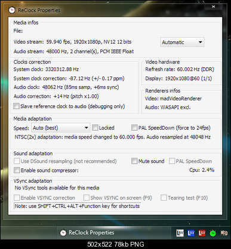231x249 pixels.
Task: Check Enable VSYNC correction
Action: pyautogui.click(x=17, y=198)
